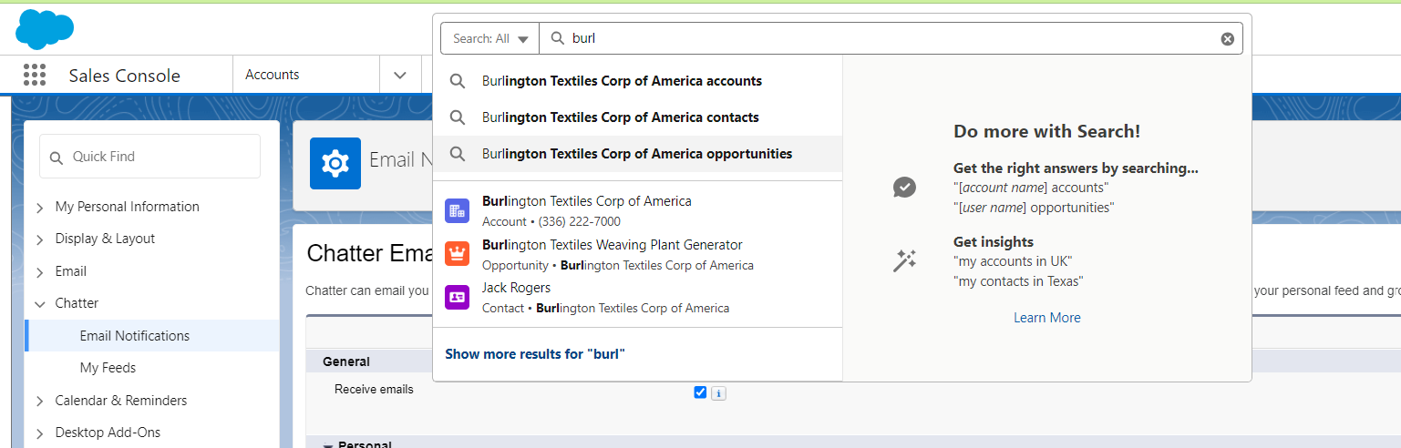Image resolution: width=1401 pixels, height=448 pixels.
Task: Click the Email Notifications gear icon
Action: coord(335,164)
